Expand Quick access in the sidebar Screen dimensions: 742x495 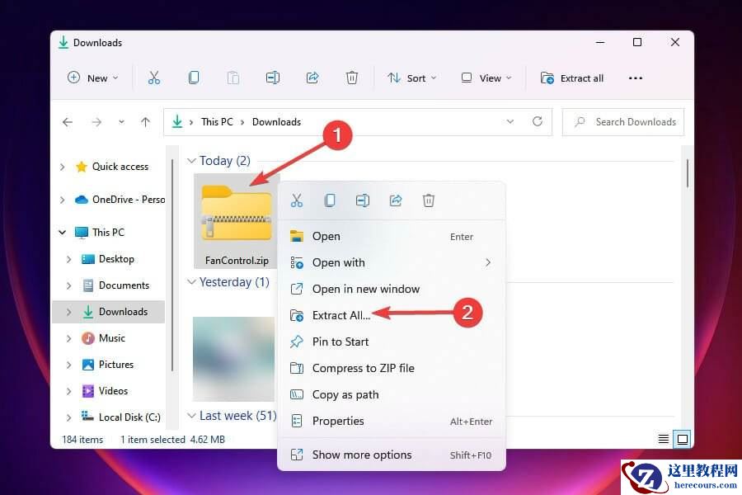[63, 167]
